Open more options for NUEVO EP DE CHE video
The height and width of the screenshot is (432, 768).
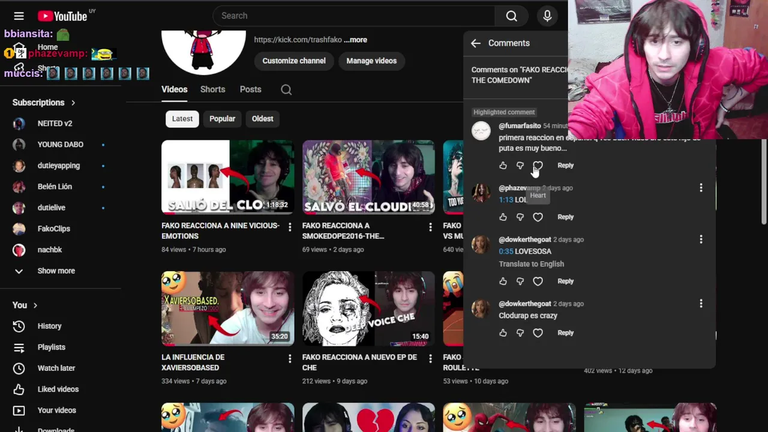[430, 358]
